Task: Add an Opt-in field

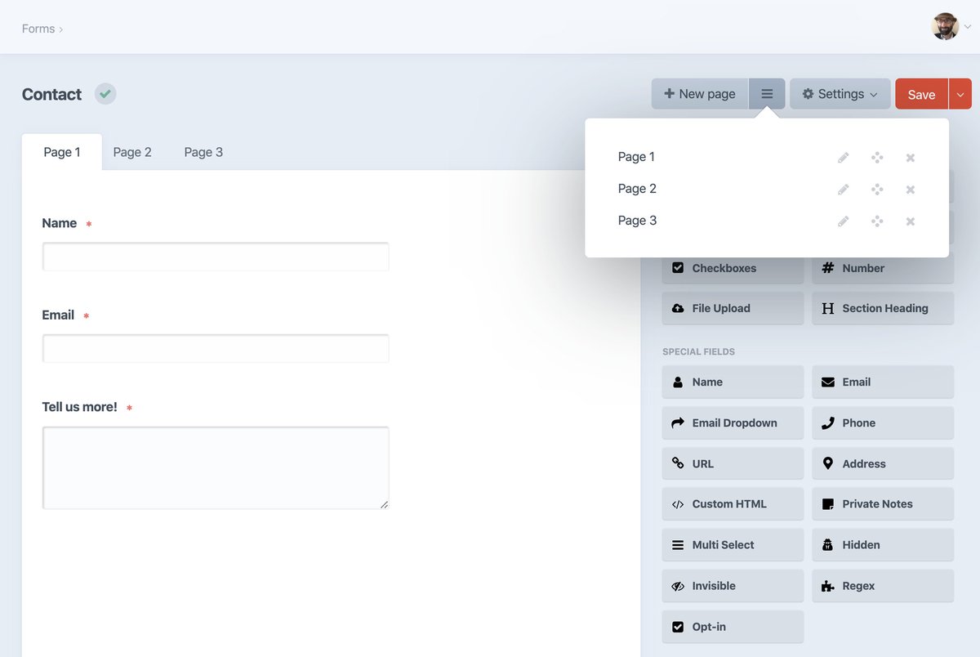Action: coord(732,626)
